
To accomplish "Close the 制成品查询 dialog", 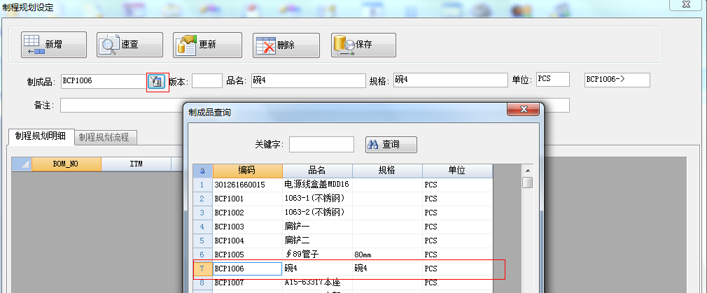I will pyautogui.click(x=523, y=110).
